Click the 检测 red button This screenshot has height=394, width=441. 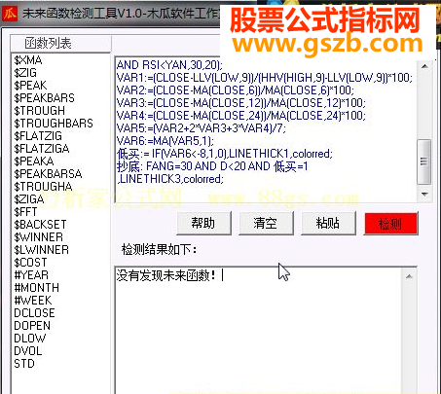click(390, 224)
